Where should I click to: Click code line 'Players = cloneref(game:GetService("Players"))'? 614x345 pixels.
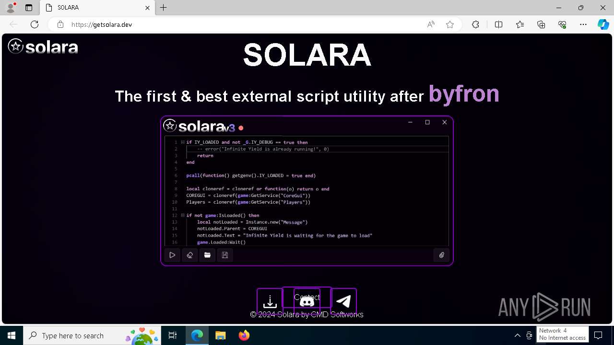248,202
